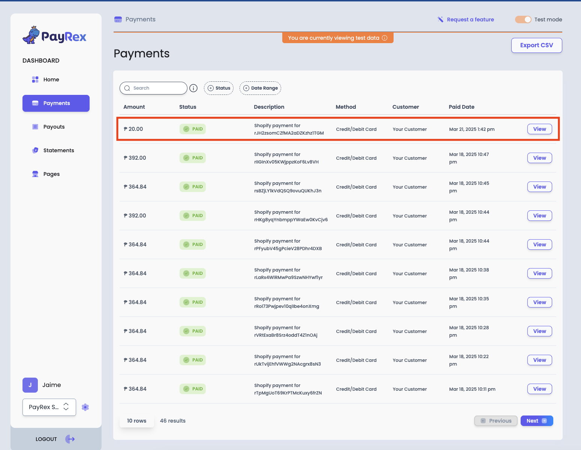Open the 10 rows page size selector
This screenshot has height=450, width=581.
click(x=136, y=420)
